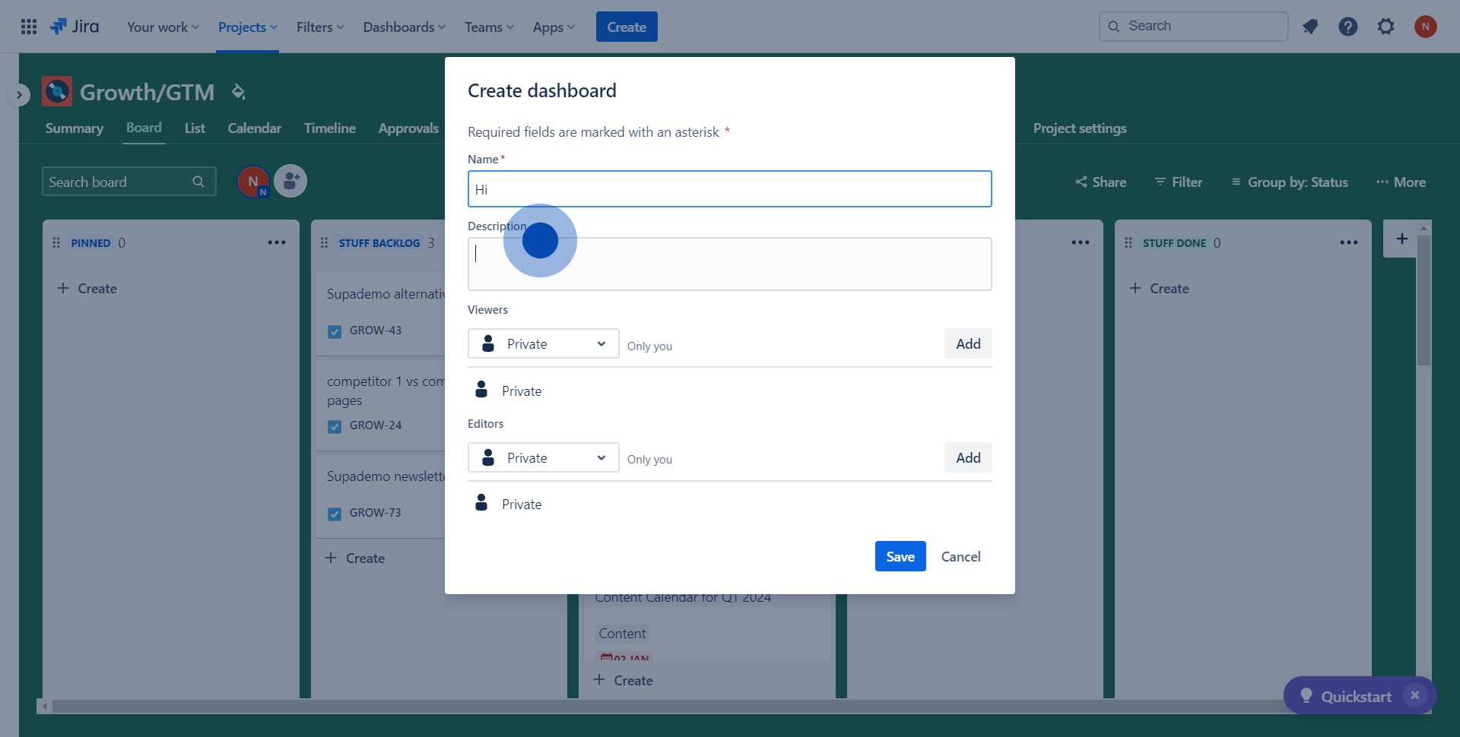Click the dashboard Name input field
This screenshot has height=737, width=1460.
(729, 189)
